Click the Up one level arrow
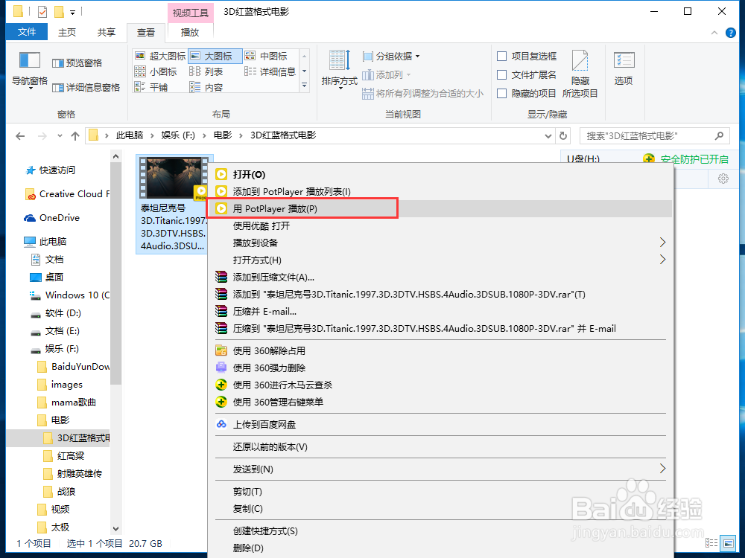Viewport: 745px width, 558px height. 75,136
